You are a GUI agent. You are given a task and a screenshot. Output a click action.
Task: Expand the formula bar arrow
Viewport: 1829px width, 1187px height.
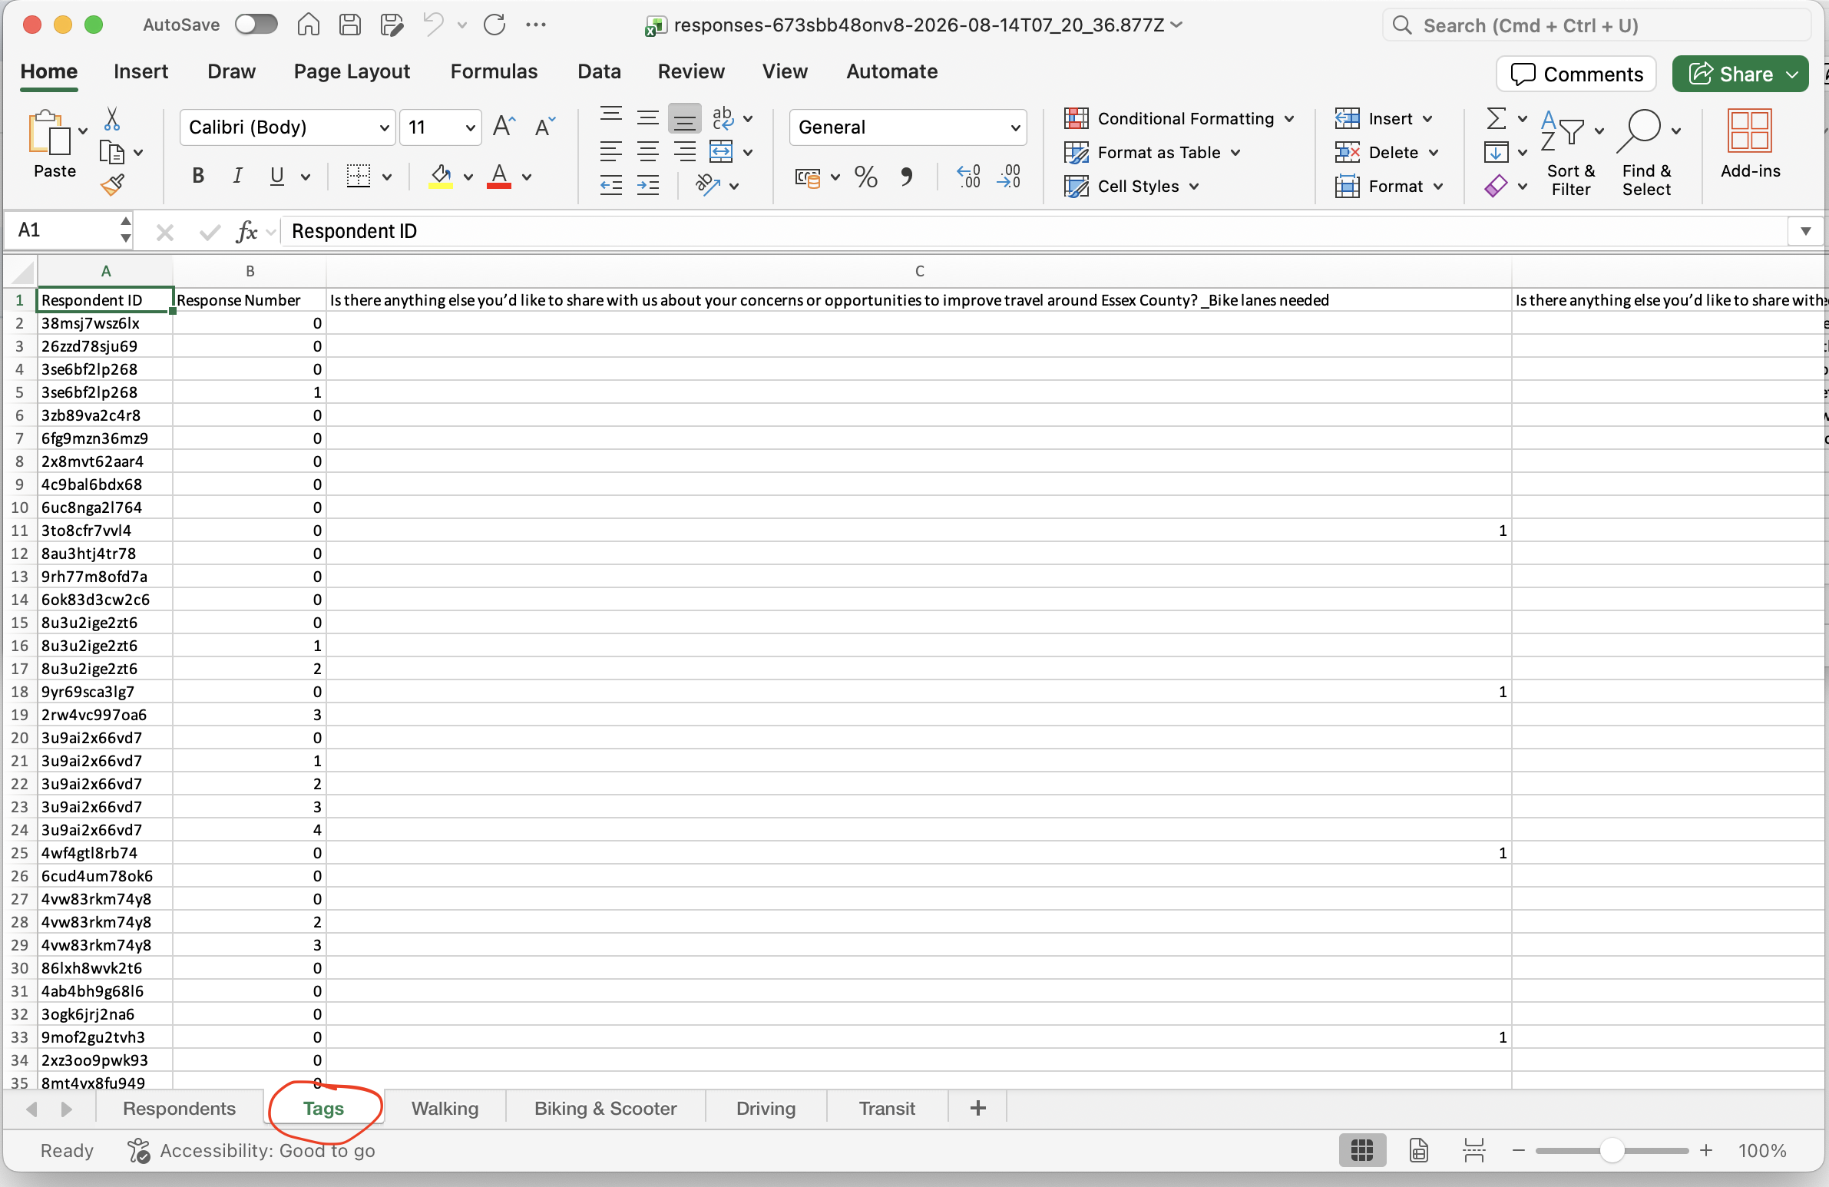(x=1805, y=231)
